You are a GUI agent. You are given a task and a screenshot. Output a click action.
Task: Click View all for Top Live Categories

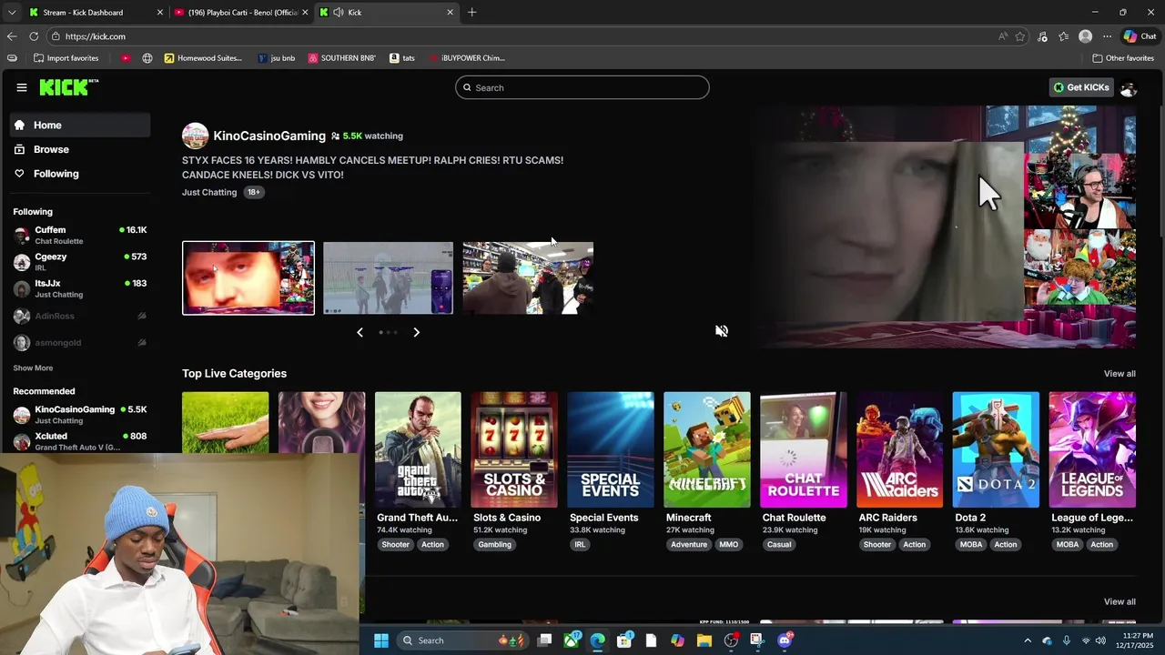1119,374
